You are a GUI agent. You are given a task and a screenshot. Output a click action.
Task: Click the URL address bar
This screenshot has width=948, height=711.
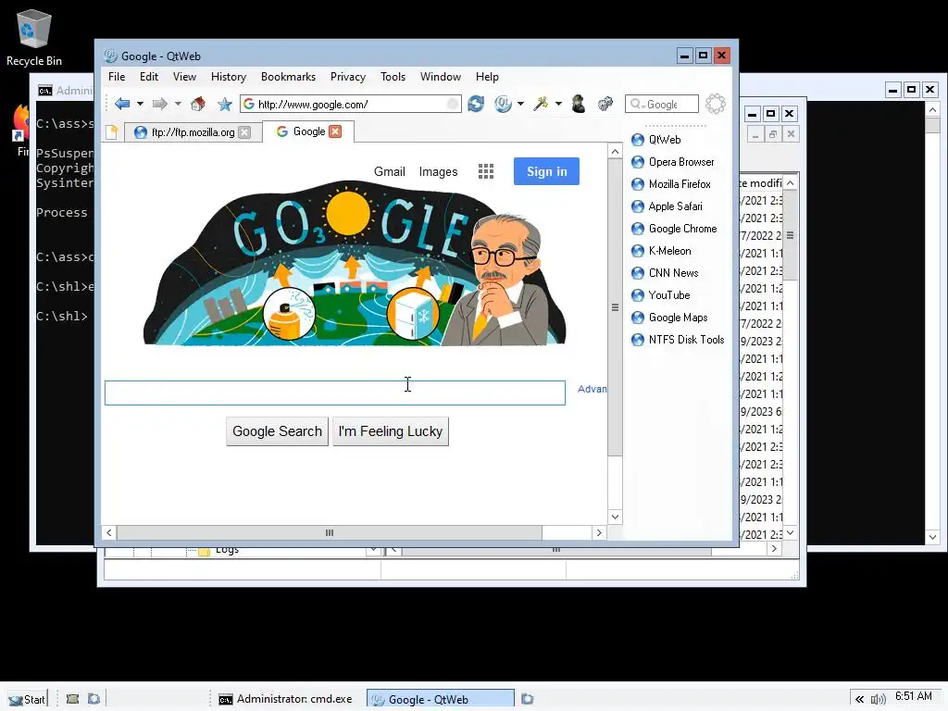(351, 104)
